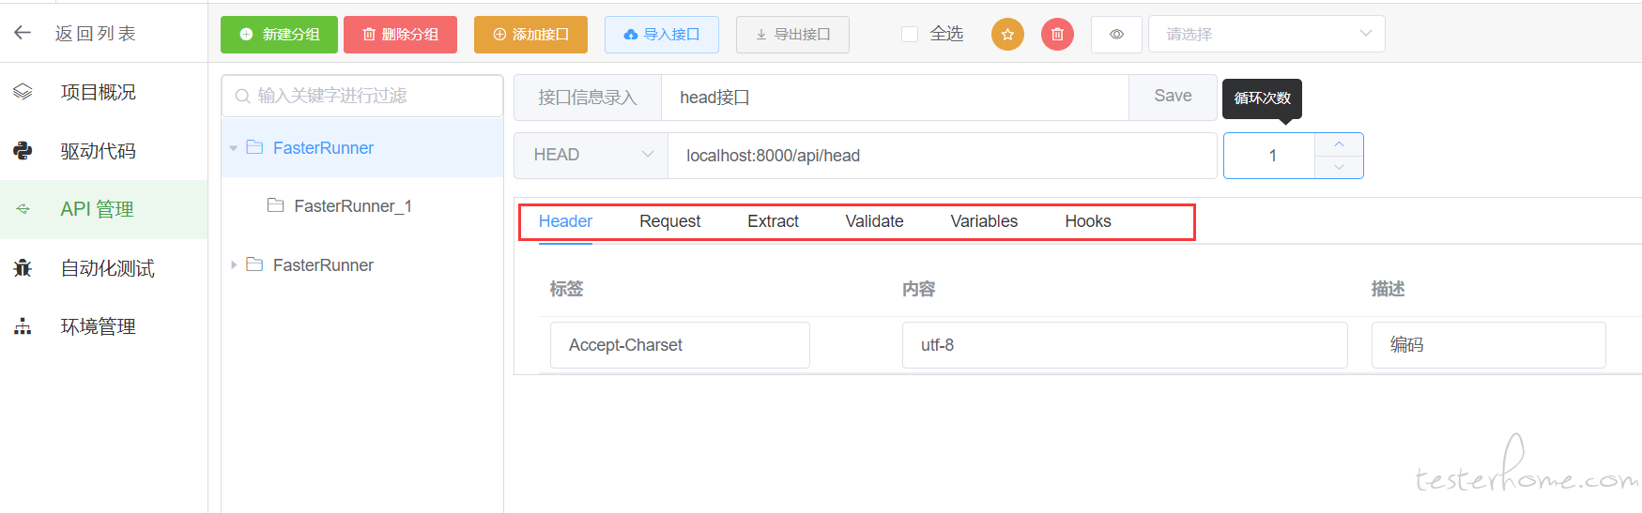Click the 新建分组 button

click(x=279, y=35)
